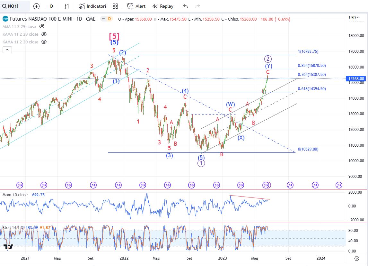Select the blue (Y) wave label

(268, 66)
